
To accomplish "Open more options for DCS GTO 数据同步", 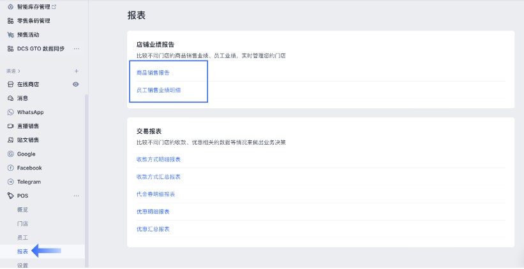I will (76, 48).
